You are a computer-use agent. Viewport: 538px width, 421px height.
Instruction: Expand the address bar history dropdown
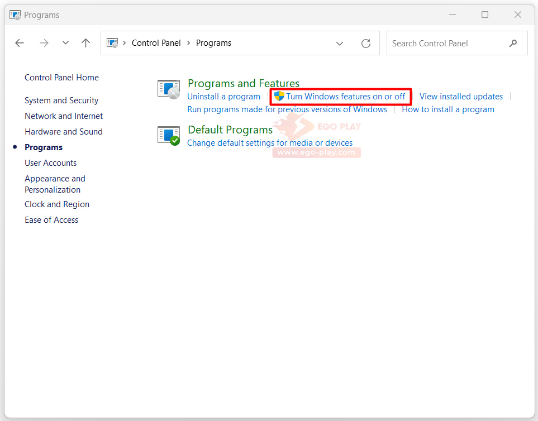pyautogui.click(x=340, y=43)
